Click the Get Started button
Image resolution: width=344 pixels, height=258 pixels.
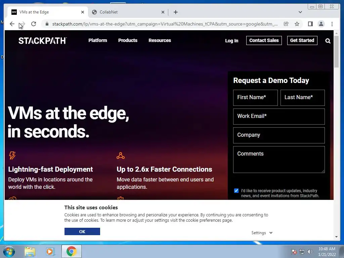point(302,40)
